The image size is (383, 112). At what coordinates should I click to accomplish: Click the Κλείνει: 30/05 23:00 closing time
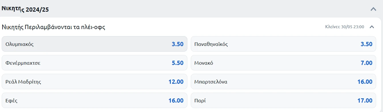coord(344,27)
